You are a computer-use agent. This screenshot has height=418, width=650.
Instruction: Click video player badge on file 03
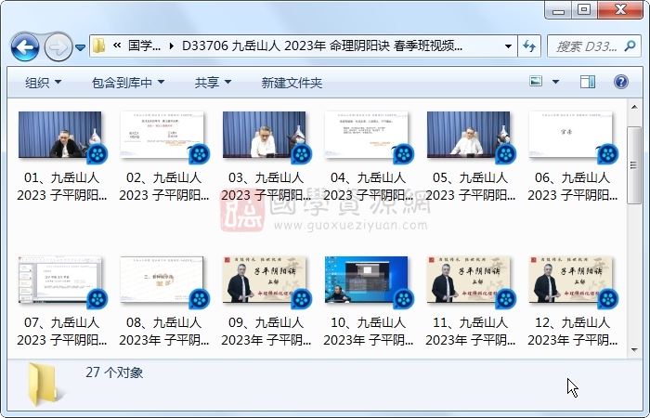click(302, 154)
